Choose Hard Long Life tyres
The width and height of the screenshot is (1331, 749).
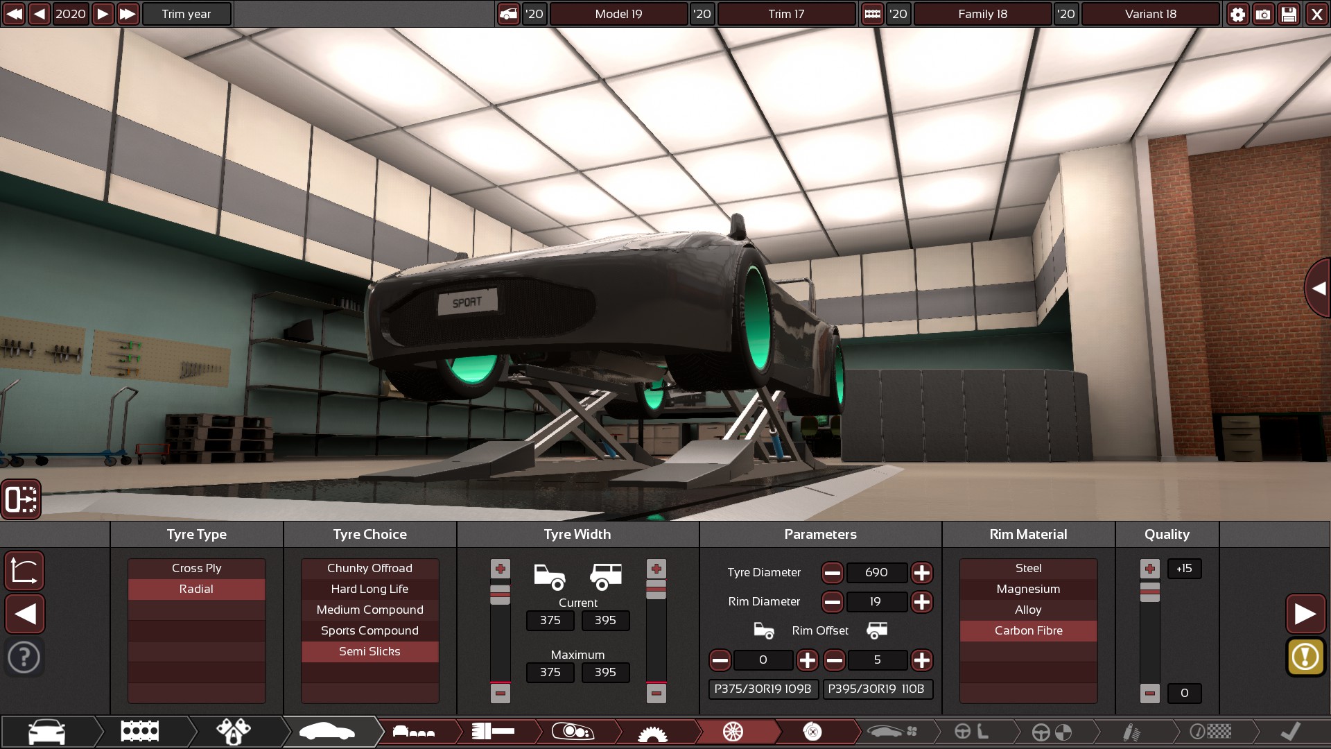click(369, 589)
